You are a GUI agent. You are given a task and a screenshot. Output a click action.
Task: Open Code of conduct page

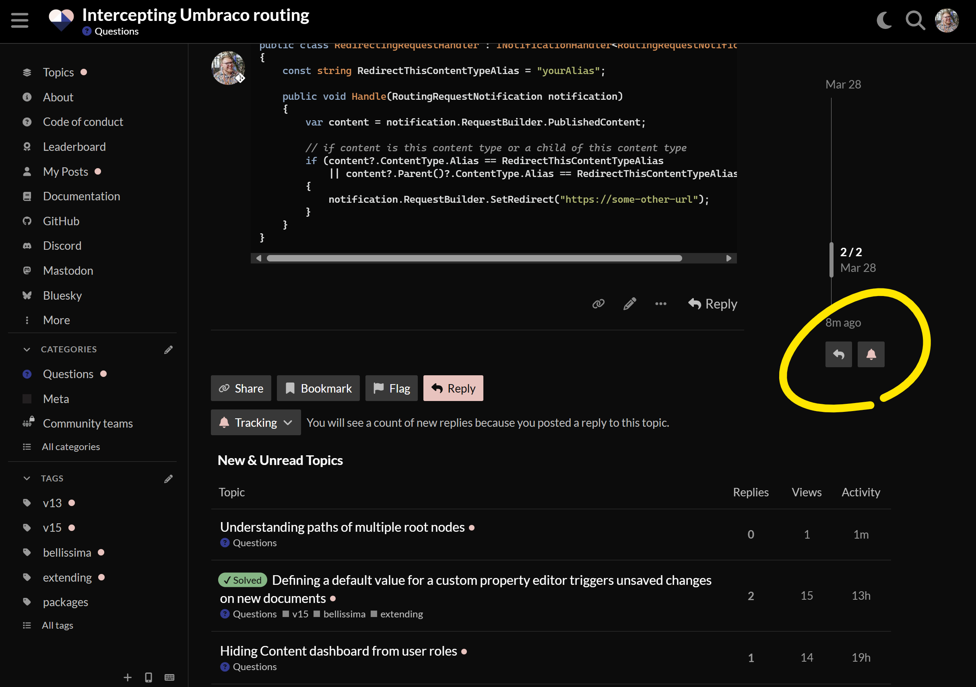click(x=83, y=122)
